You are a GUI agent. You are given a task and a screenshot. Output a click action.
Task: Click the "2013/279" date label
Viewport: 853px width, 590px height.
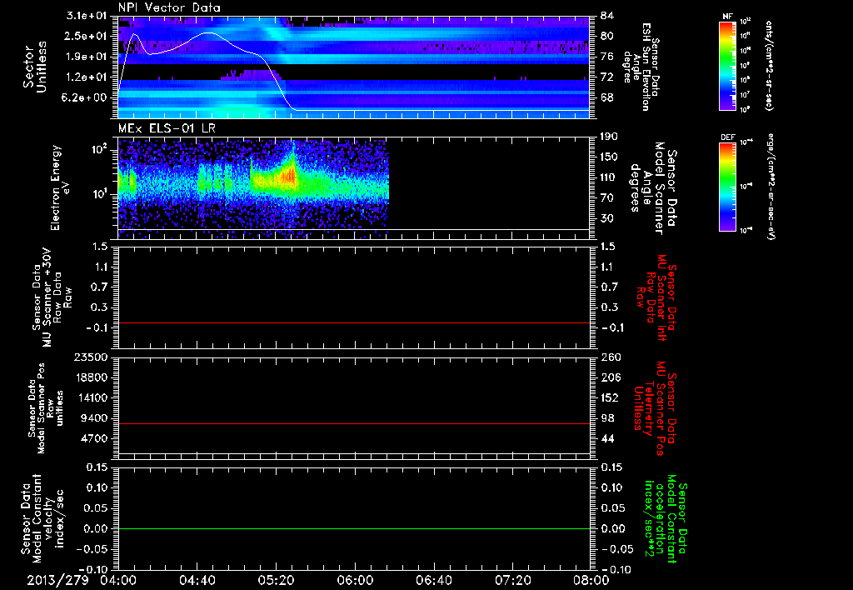point(57,580)
